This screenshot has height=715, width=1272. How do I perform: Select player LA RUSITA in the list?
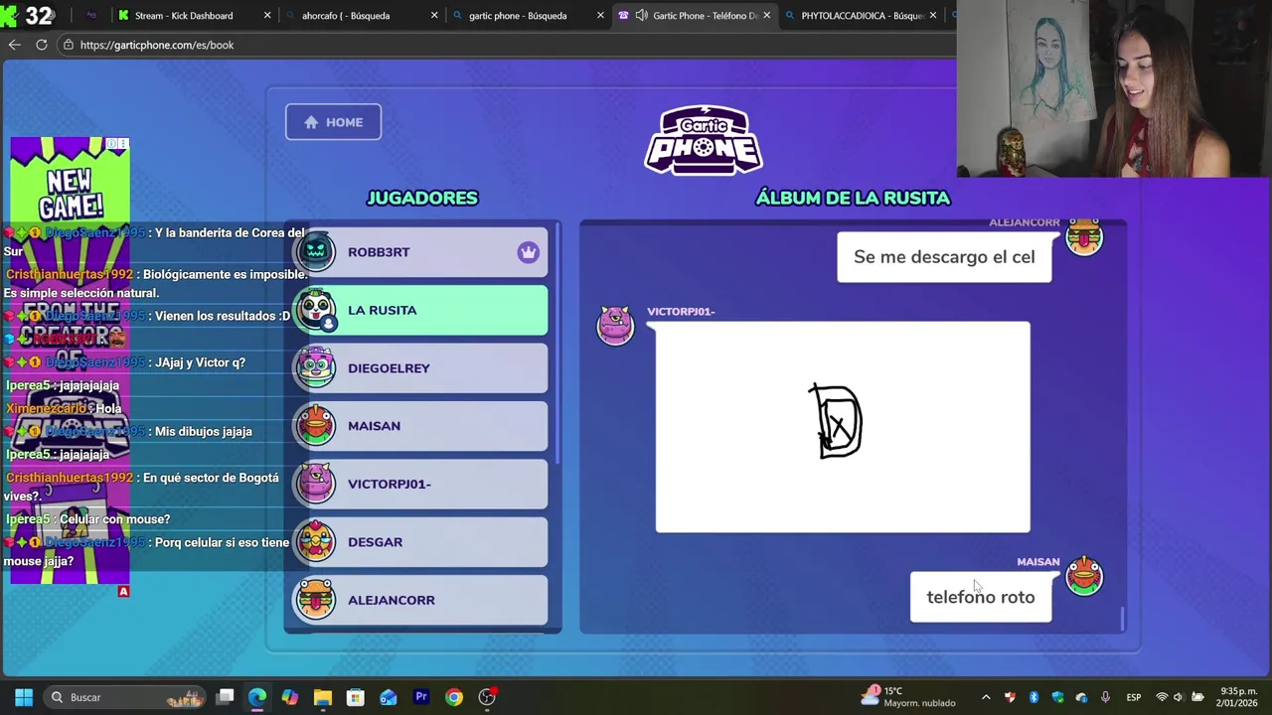pos(420,310)
